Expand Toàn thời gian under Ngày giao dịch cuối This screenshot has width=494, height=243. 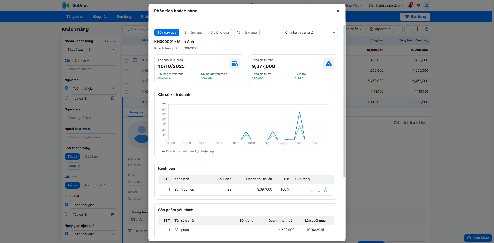click(93, 234)
